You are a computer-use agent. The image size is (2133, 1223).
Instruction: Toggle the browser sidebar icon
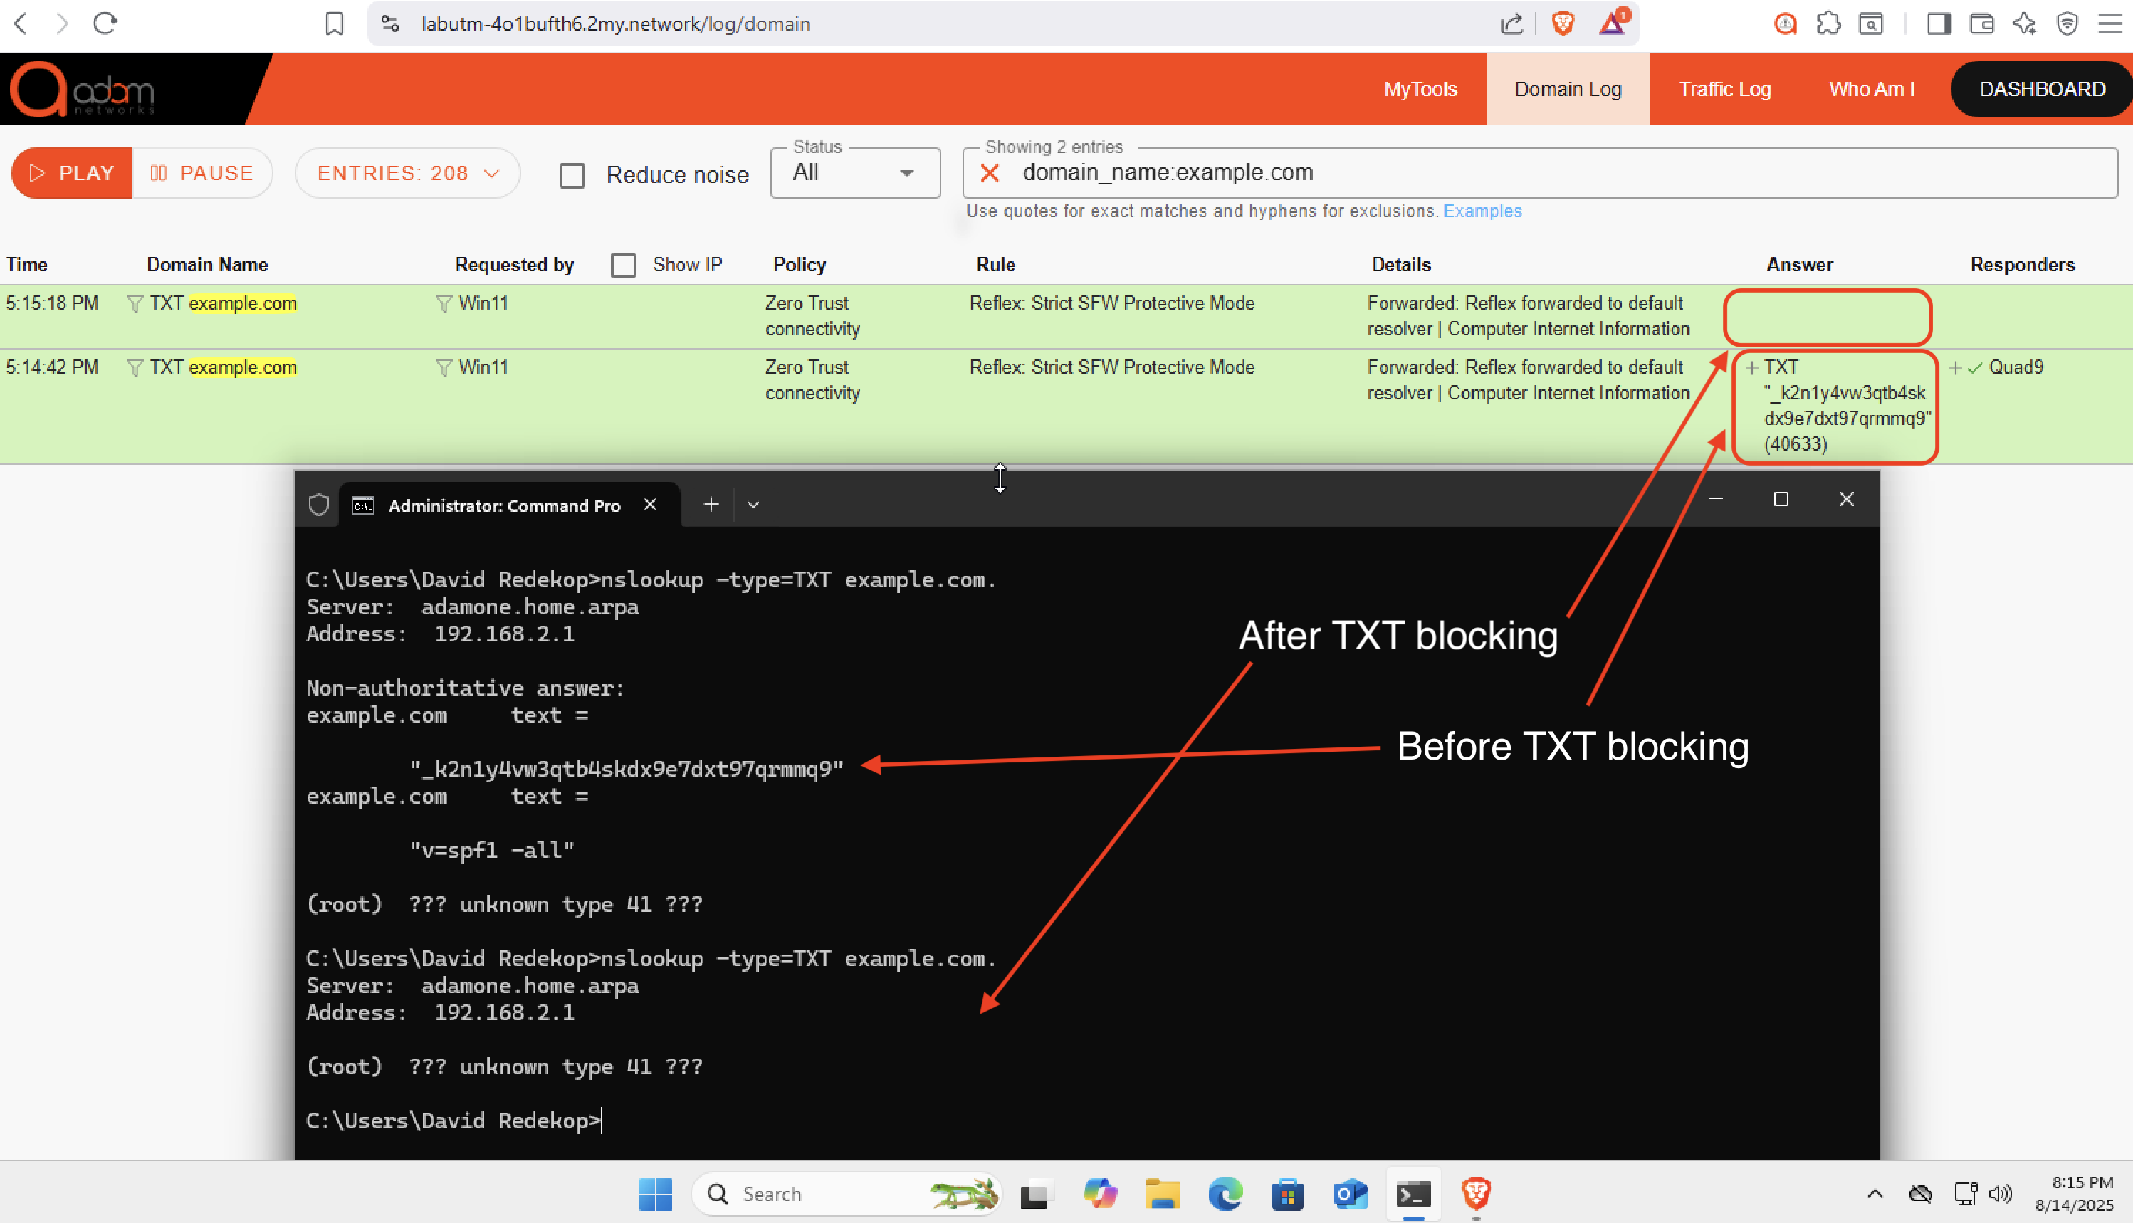[x=1939, y=23]
